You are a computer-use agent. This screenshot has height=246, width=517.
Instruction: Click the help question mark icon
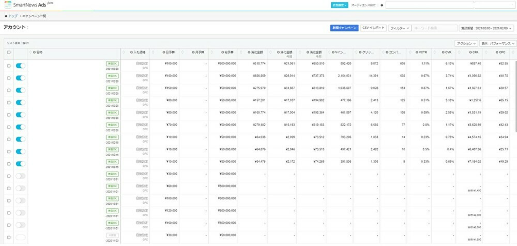pos(382,5)
